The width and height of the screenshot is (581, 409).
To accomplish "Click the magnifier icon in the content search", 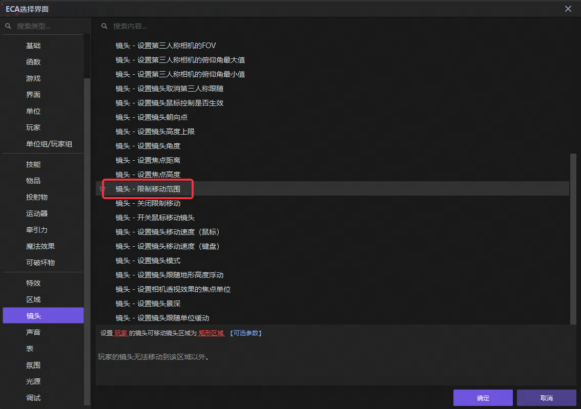I will click(105, 26).
